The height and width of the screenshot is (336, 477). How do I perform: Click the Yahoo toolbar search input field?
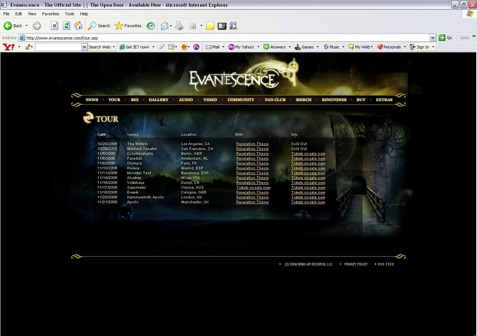[x=58, y=47]
